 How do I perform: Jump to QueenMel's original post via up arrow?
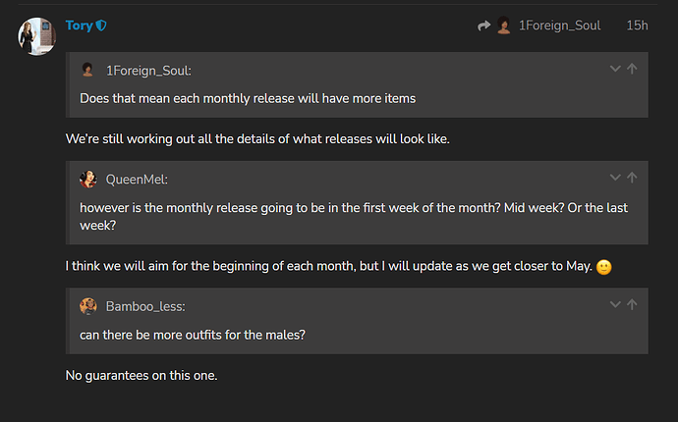pos(632,178)
